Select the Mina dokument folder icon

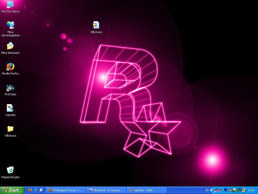[x=10, y=46]
